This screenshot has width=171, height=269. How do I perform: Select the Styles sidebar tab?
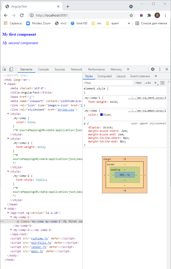click(89, 76)
